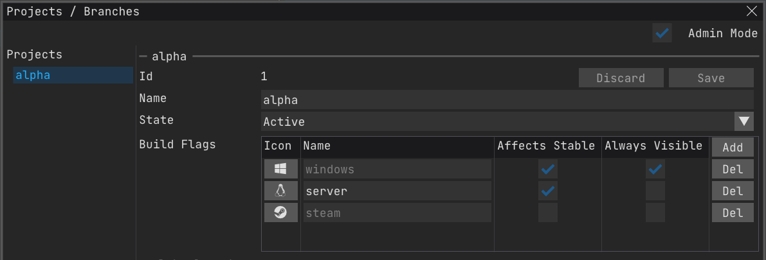Disable the Admin Mode checkbox
Viewport: 766px width, 260px height.
pos(662,33)
